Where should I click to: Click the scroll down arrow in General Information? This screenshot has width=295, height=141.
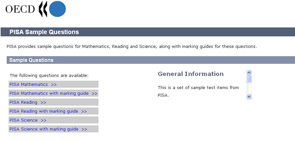tap(249, 96)
